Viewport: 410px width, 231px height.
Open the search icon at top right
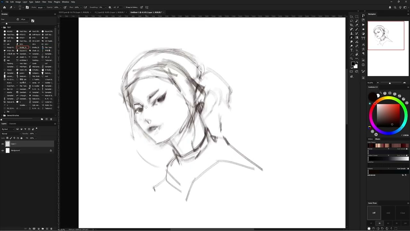click(x=395, y=7)
